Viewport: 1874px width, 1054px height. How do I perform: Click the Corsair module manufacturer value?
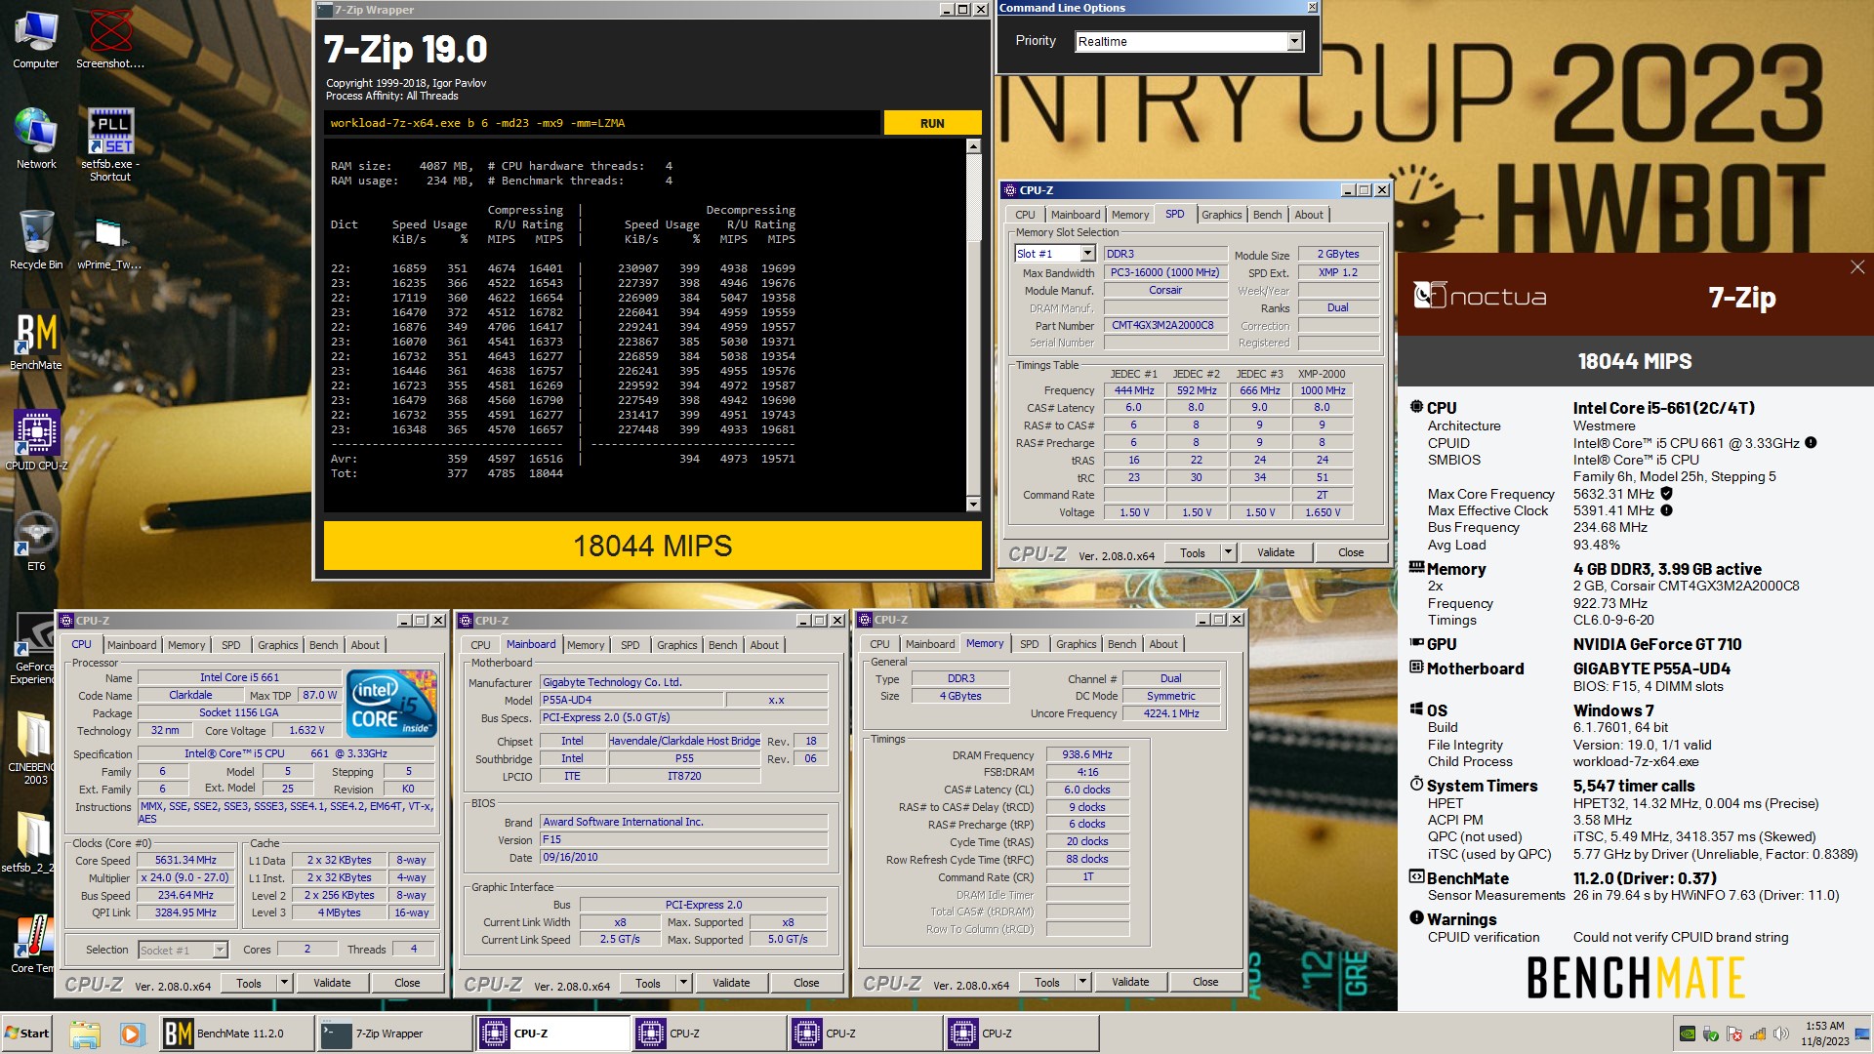click(1165, 290)
